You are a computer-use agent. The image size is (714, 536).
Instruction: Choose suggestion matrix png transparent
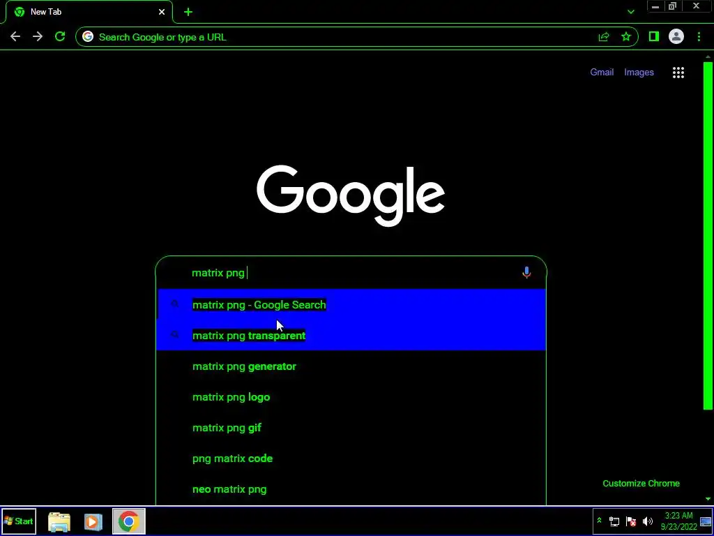tap(351, 336)
